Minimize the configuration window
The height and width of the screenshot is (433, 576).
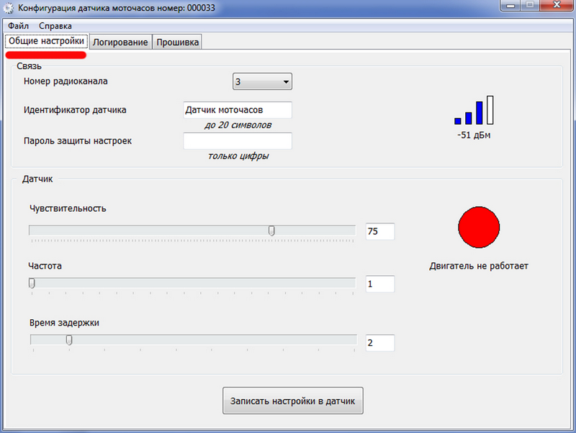pyautogui.click(x=510, y=5)
